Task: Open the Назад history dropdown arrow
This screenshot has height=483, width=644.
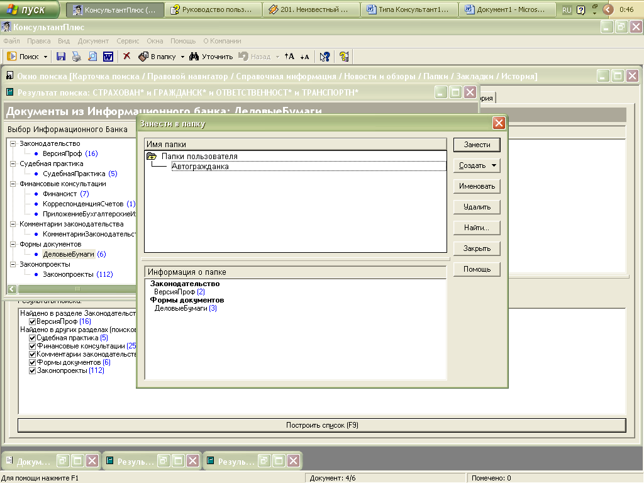Action: (277, 57)
